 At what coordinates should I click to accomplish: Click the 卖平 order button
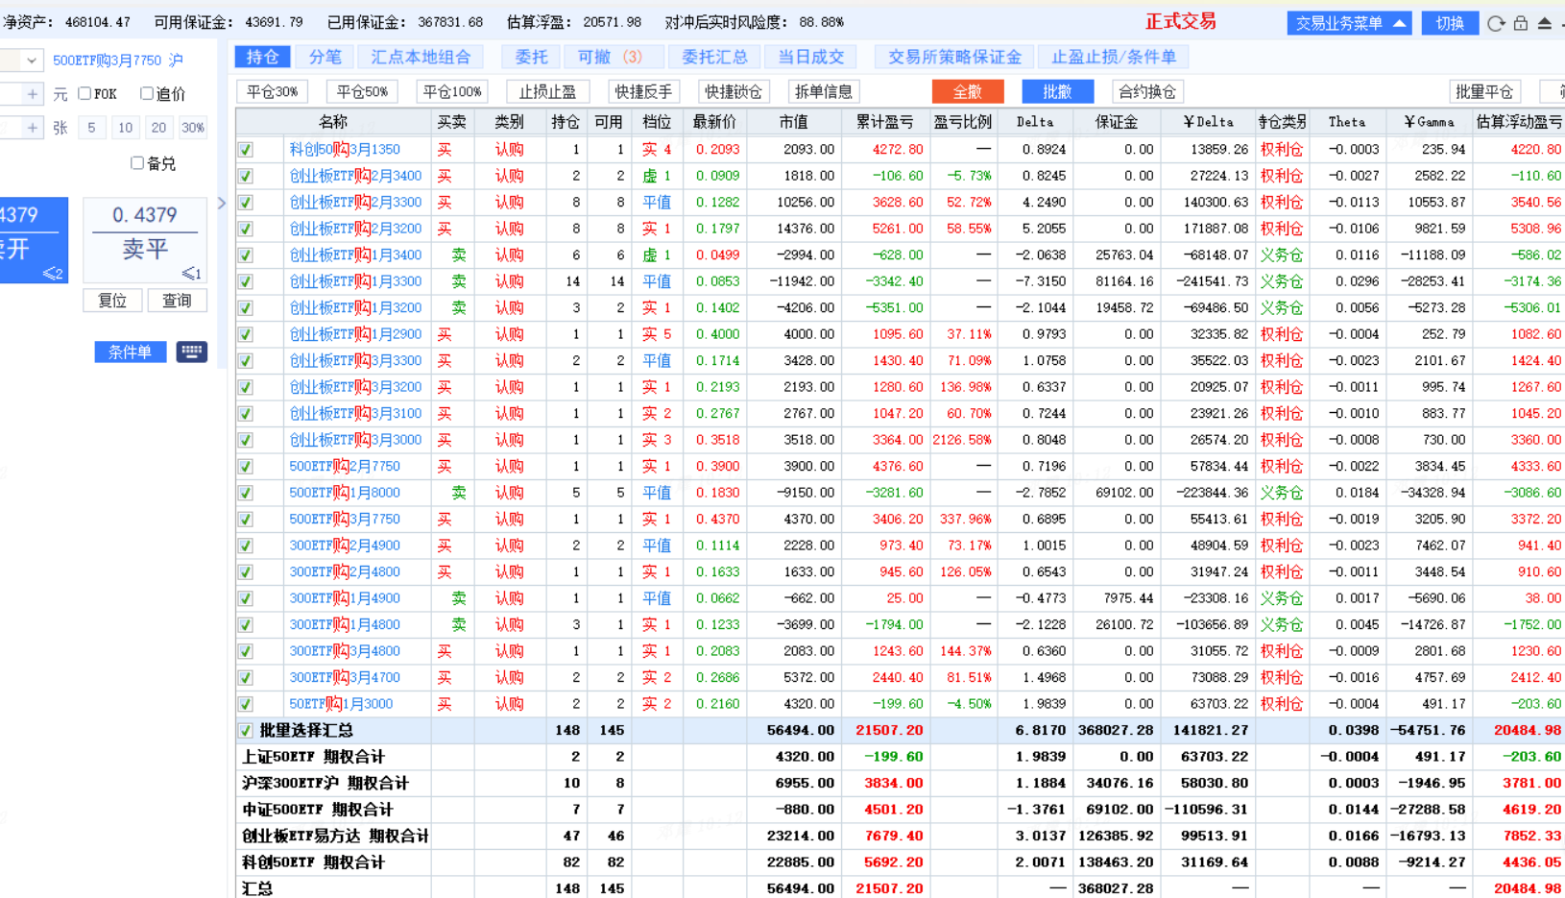coord(146,240)
